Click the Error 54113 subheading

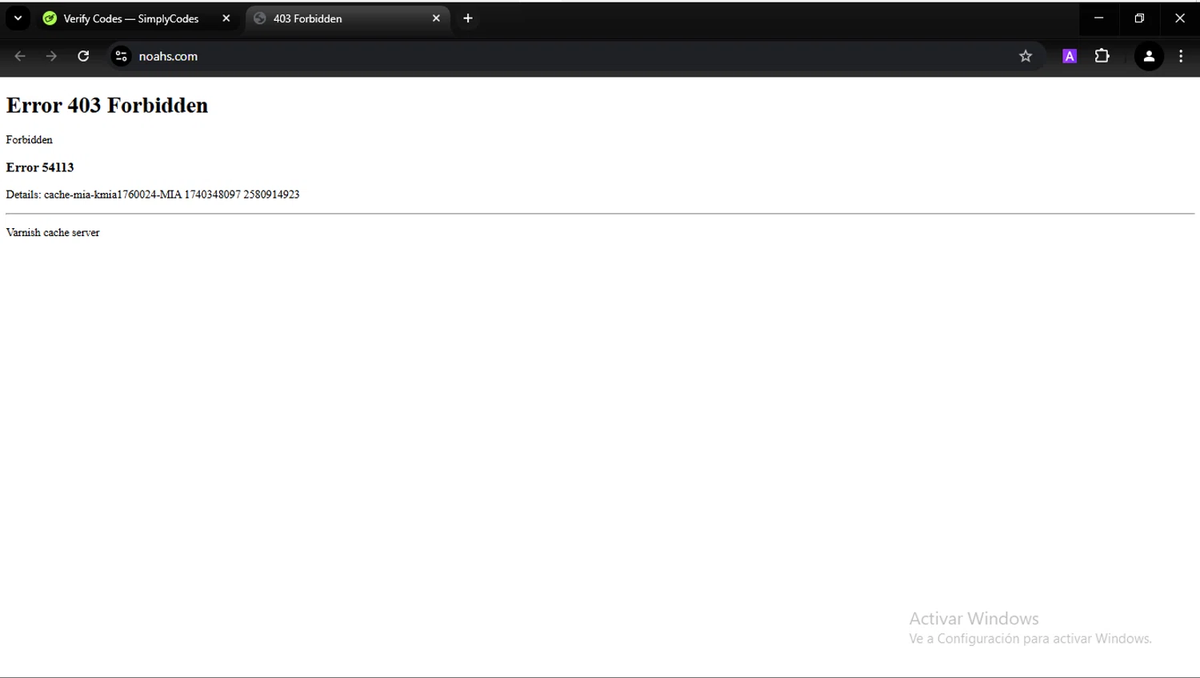tap(40, 167)
